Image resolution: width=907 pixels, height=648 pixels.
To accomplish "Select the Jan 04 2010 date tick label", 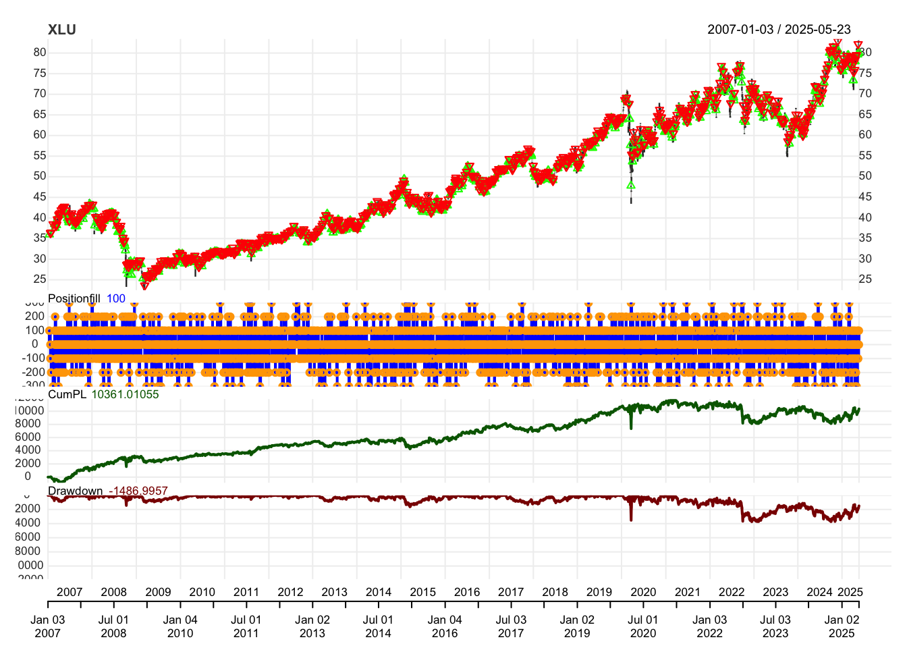I will (180, 626).
